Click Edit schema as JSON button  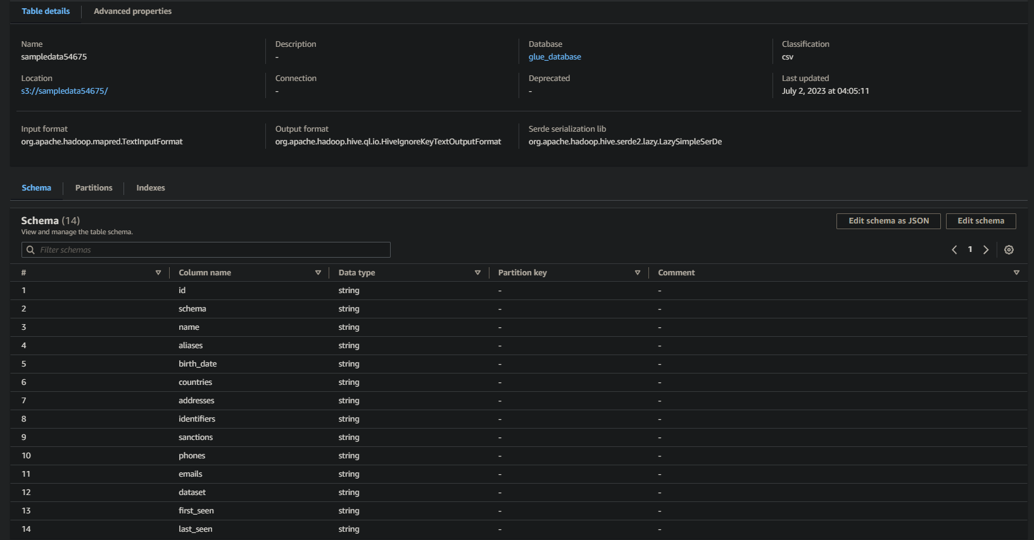[888, 221]
